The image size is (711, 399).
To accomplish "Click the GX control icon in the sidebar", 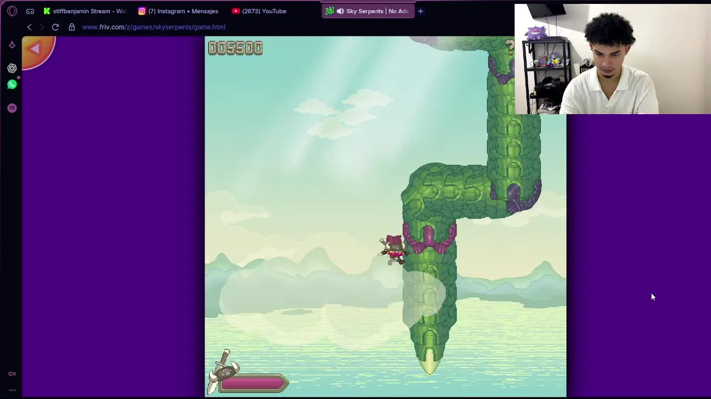I will pos(12,374).
